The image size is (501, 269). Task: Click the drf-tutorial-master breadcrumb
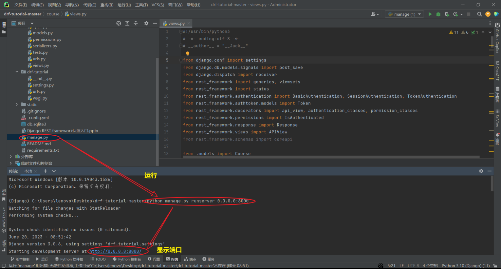(23, 14)
